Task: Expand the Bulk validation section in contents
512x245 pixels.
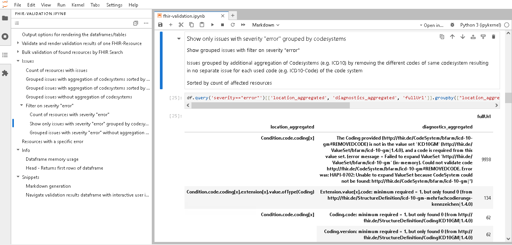Action: (x=18, y=52)
